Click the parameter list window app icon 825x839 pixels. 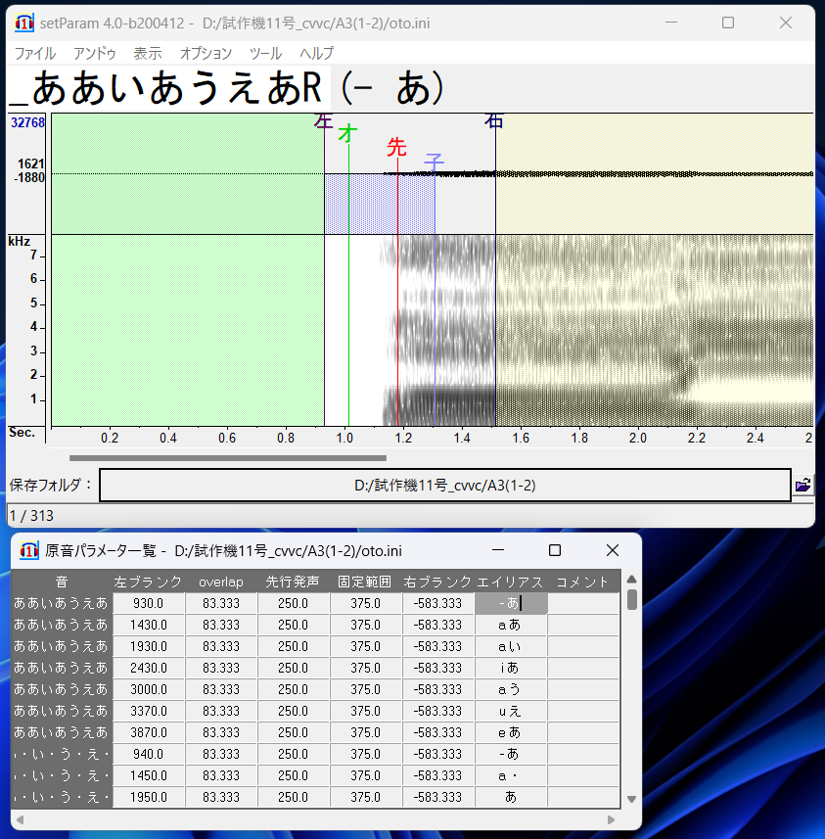[x=29, y=550]
